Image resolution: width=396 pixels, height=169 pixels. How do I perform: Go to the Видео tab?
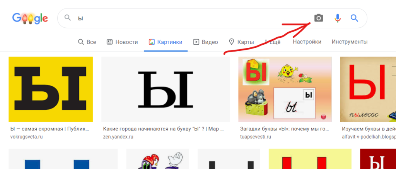205,42
